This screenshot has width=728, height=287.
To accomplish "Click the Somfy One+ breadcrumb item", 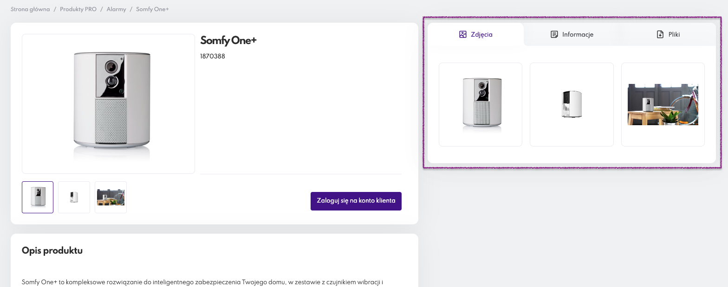I will [x=152, y=9].
